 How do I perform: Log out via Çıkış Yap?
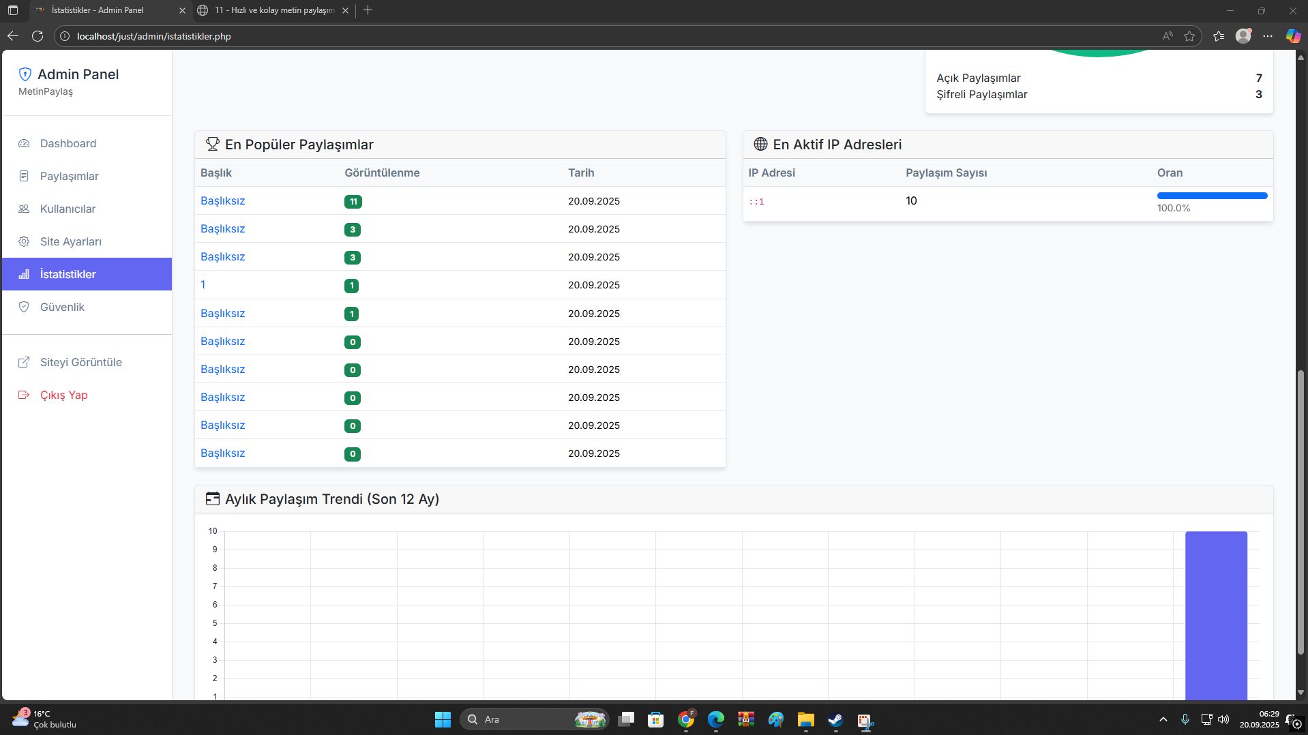(x=63, y=395)
